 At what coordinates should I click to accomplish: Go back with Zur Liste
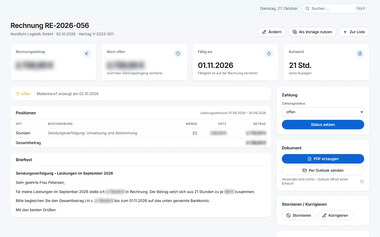[354, 32]
